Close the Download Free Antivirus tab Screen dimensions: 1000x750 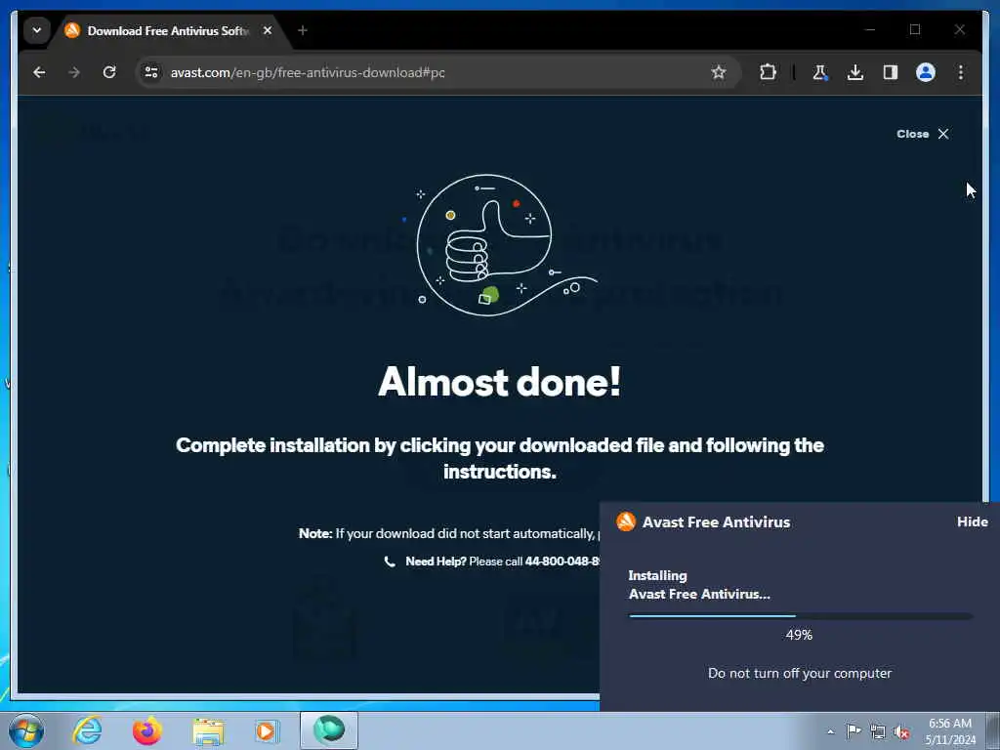click(x=268, y=30)
